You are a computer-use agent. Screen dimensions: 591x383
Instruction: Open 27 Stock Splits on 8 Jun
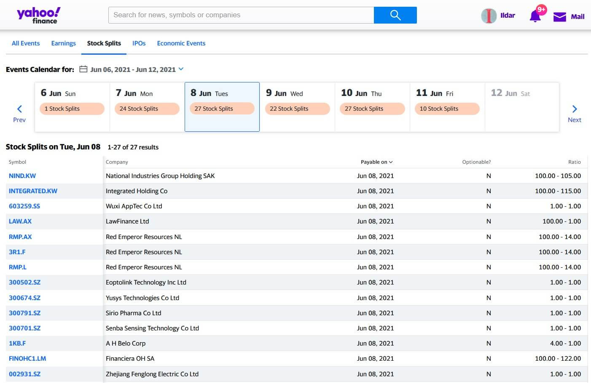[x=222, y=109]
